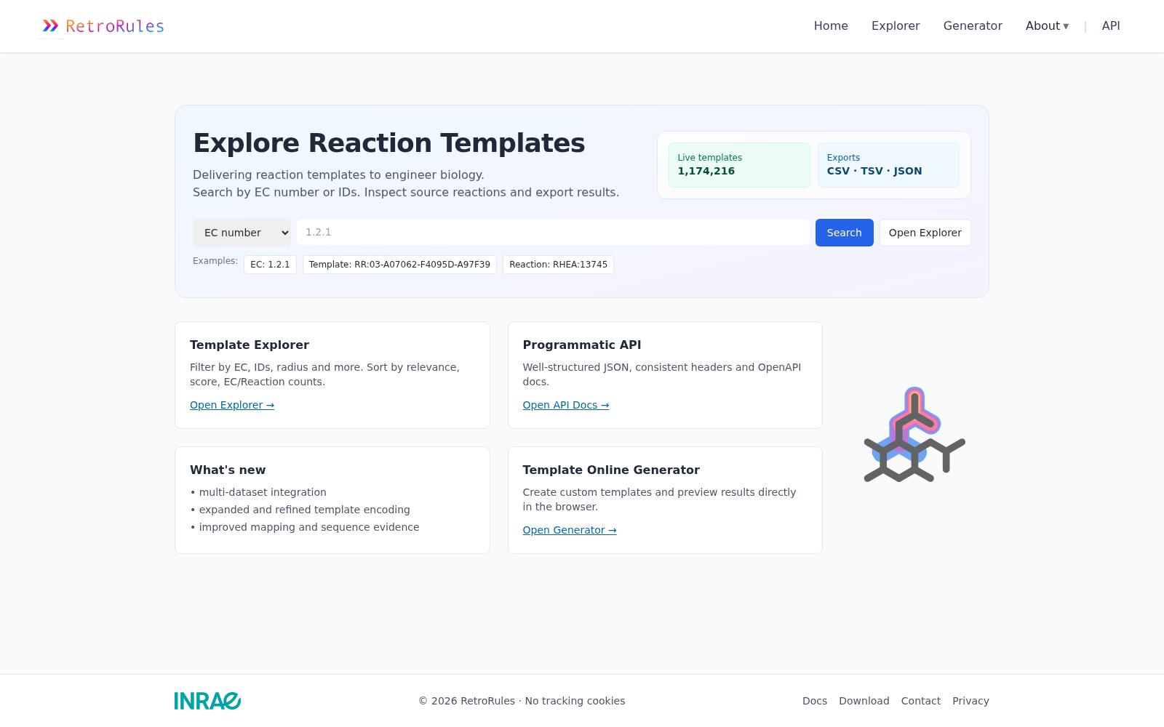Click the blue Search button
1164x727 pixels.
(844, 233)
